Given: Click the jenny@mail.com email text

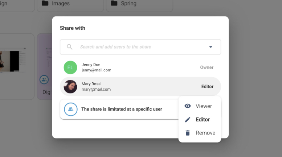Looking at the screenshot, I should click(x=97, y=70).
